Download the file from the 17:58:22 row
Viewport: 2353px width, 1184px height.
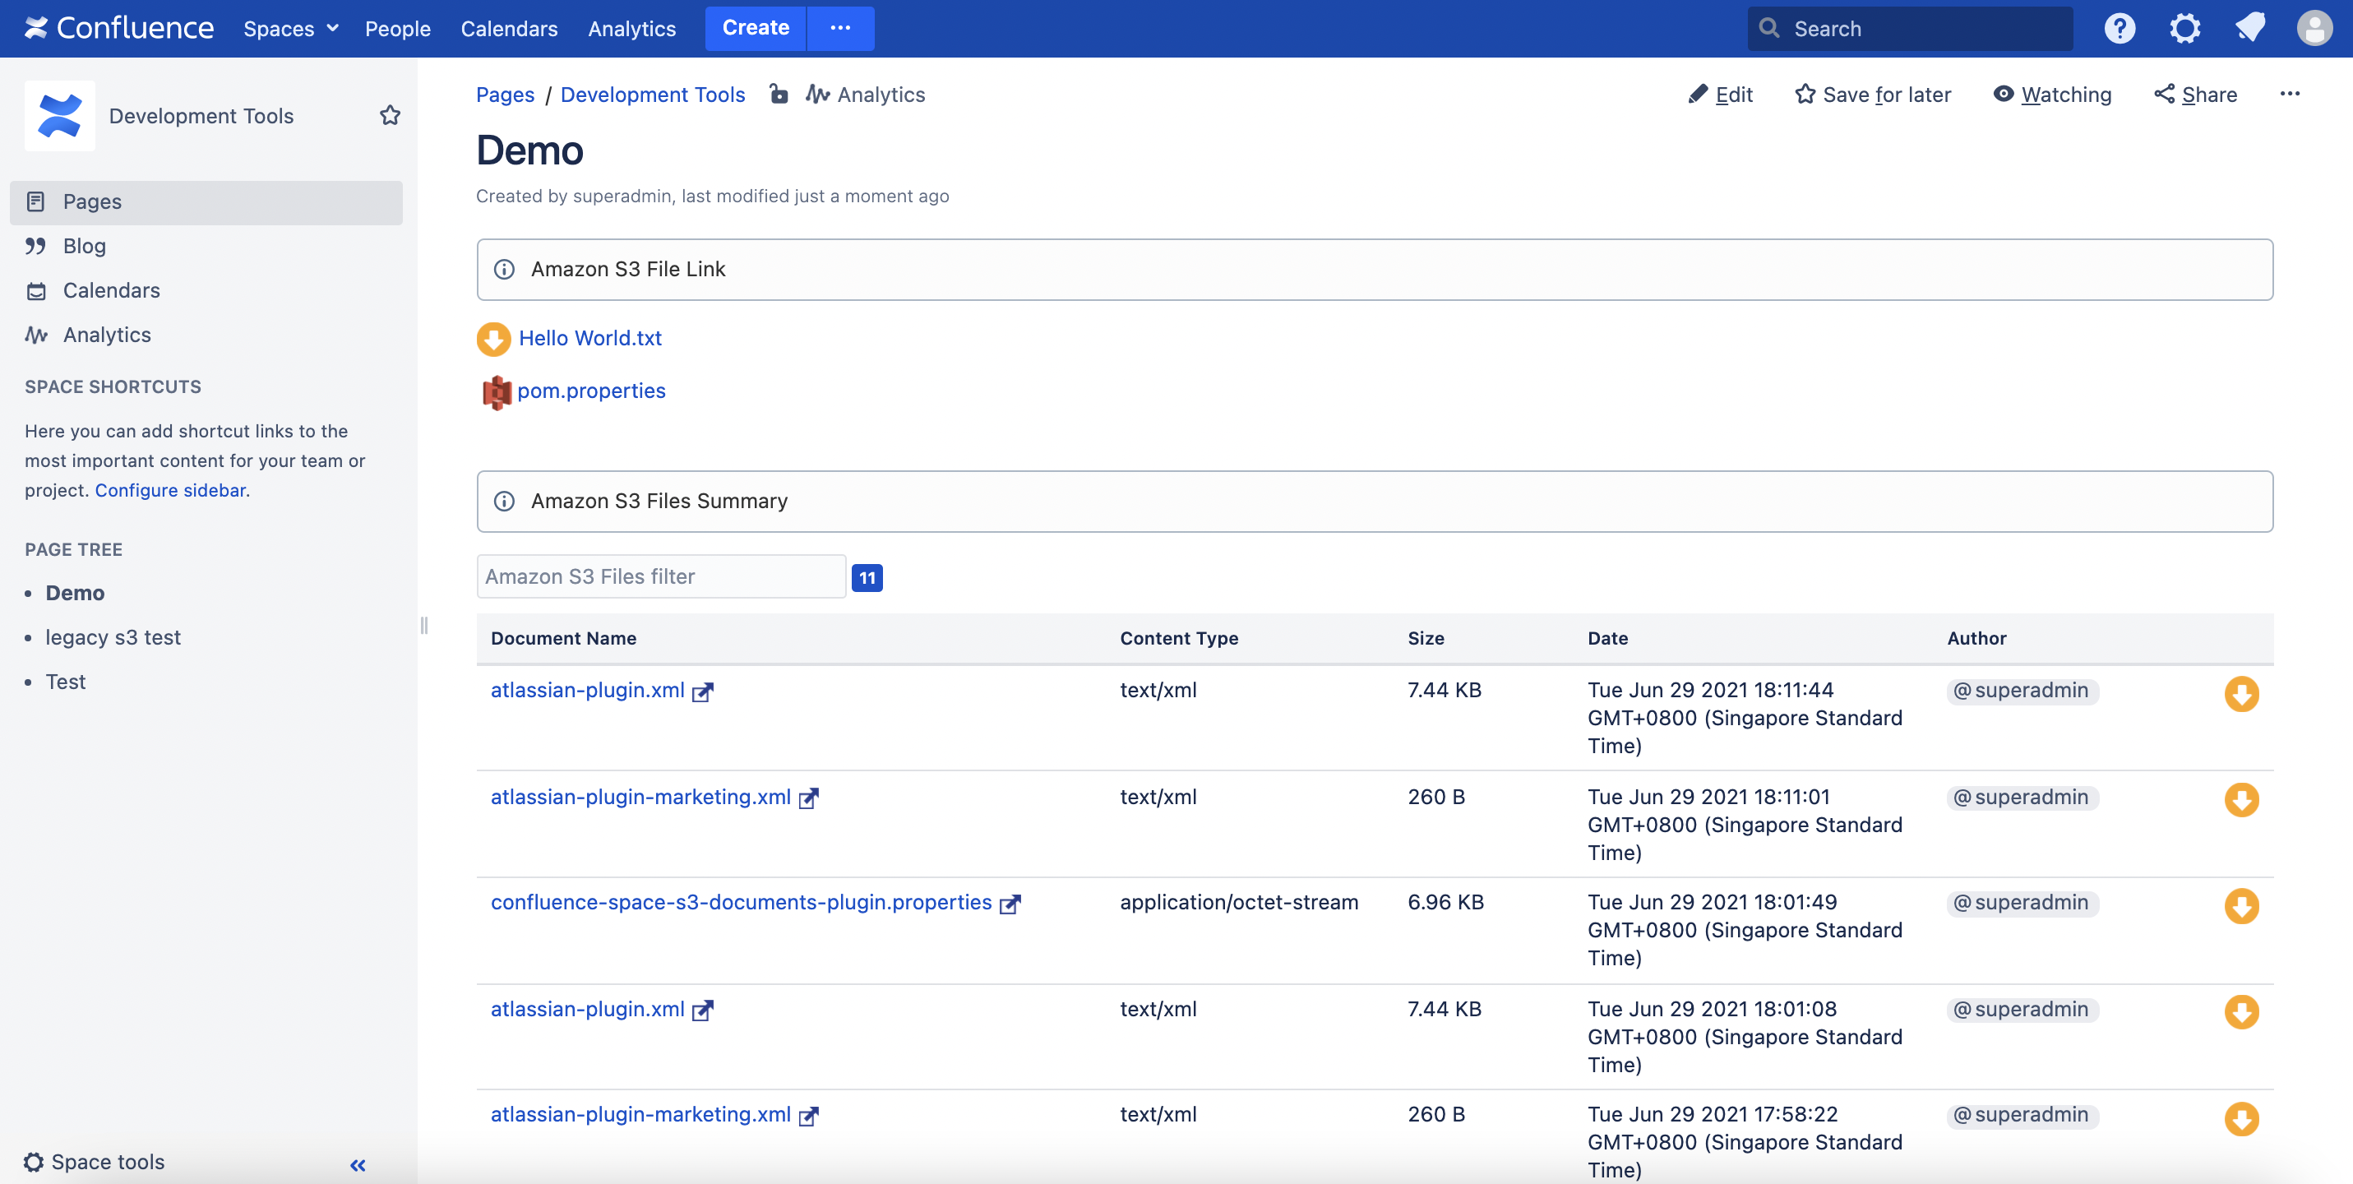coord(2241,1118)
